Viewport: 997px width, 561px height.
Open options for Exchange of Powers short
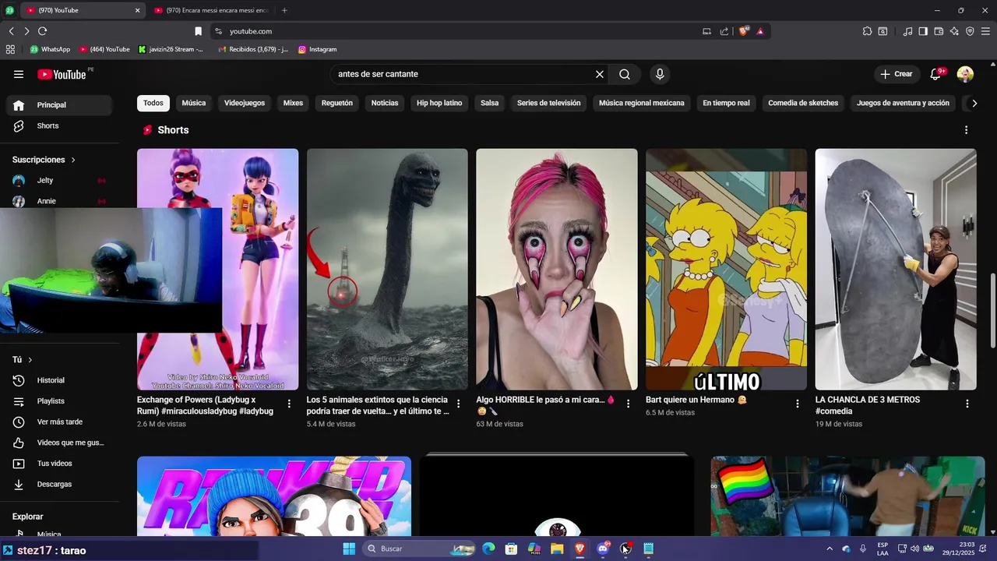pos(289,404)
